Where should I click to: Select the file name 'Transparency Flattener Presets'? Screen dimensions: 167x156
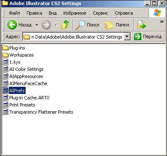[x=41, y=112]
